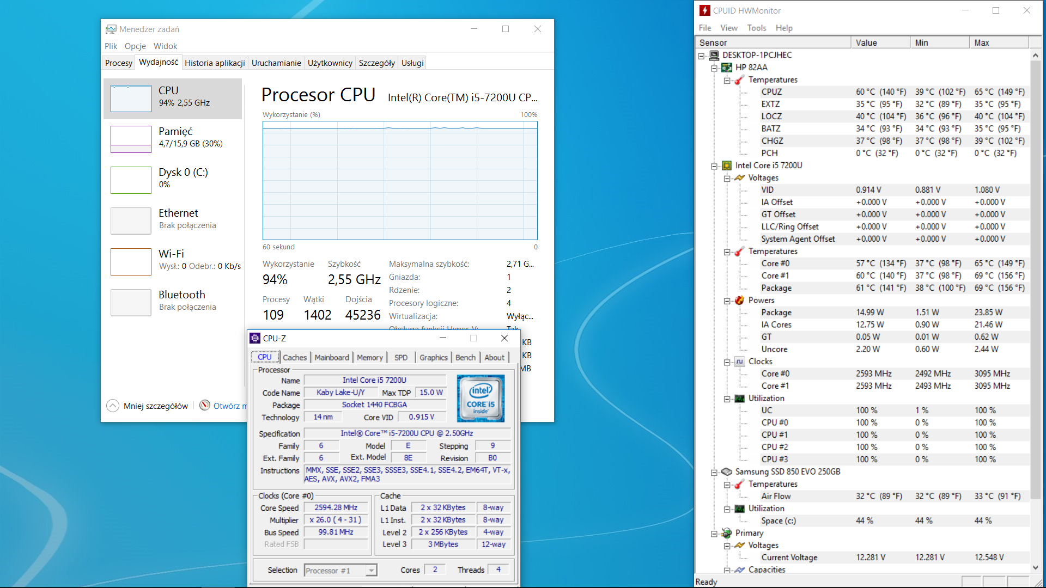This screenshot has width=1046, height=588.
Task: Click the Samsung SSD 850 EVO drive icon
Action: 727,471
